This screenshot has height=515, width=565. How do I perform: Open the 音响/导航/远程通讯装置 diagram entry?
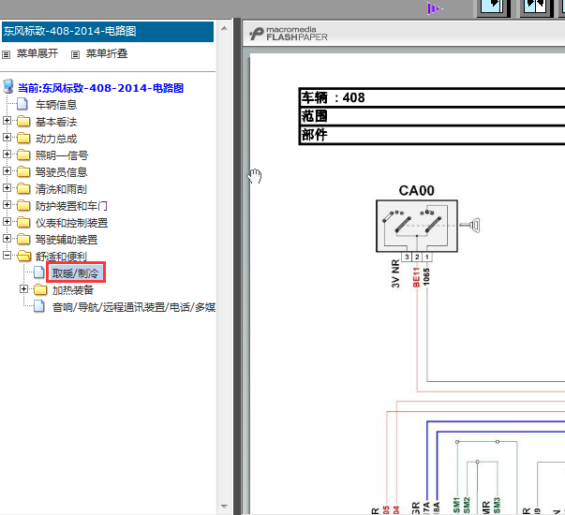click(134, 307)
